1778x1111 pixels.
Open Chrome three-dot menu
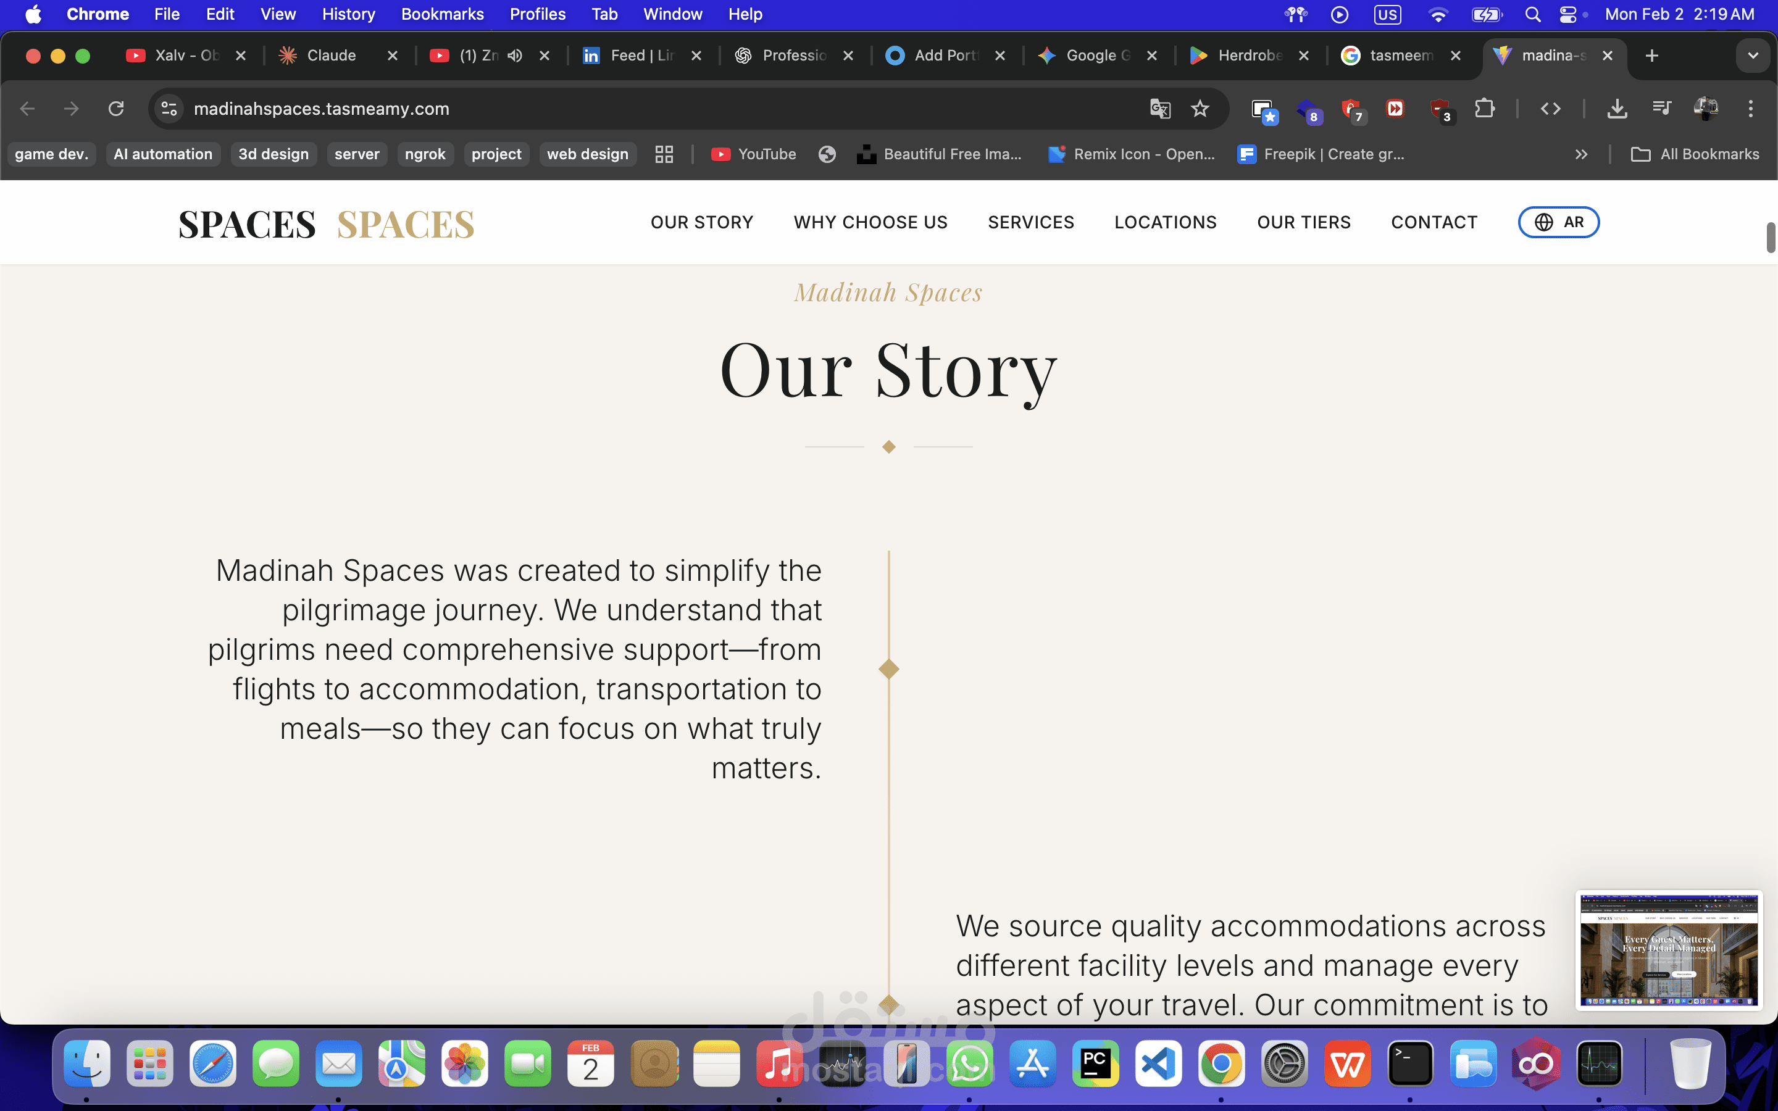[1750, 109]
